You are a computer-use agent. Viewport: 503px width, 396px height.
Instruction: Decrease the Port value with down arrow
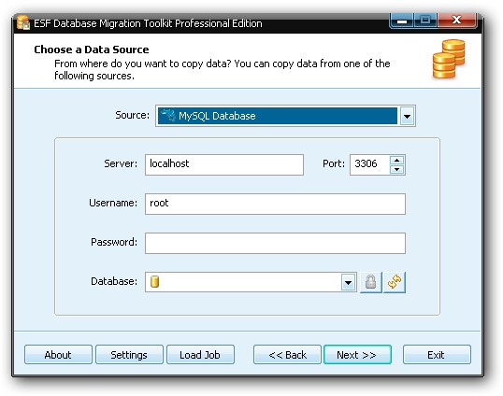click(397, 169)
